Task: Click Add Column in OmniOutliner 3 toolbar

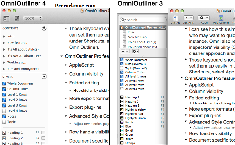Action: coord(221,20)
